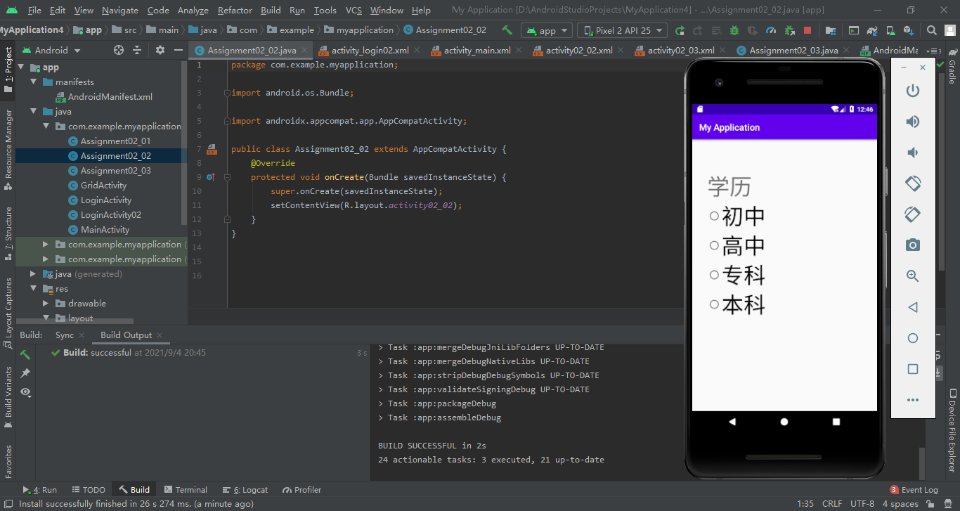Select the 高中 radio button
Screen dimensions: 960x511
[714, 245]
